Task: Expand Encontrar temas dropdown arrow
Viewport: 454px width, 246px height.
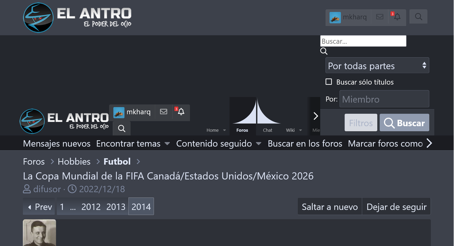Action: click(x=167, y=144)
